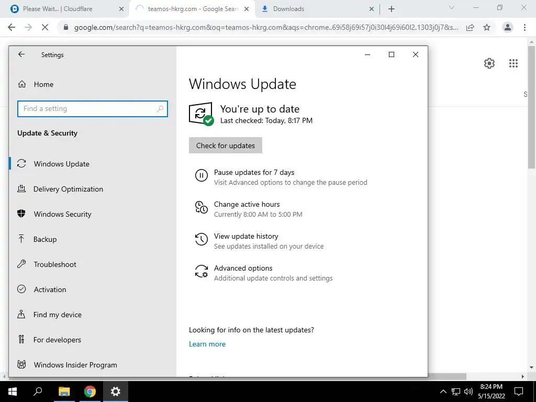Click the Home icon in Settings sidebar
Image resolution: width=536 pixels, height=402 pixels.
tap(22, 84)
